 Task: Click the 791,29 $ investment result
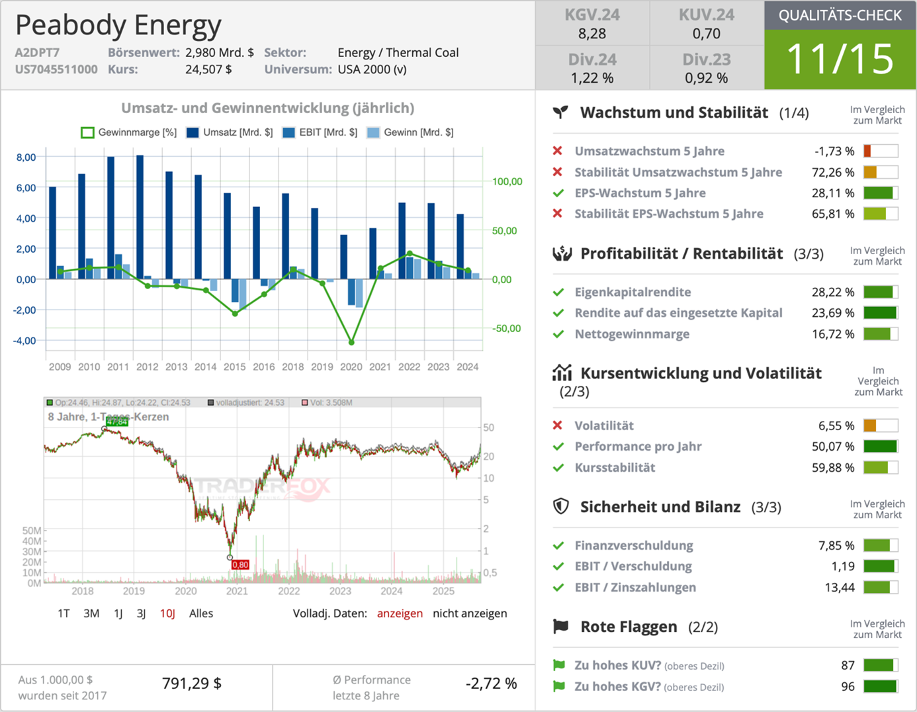click(x=192, y=684)
